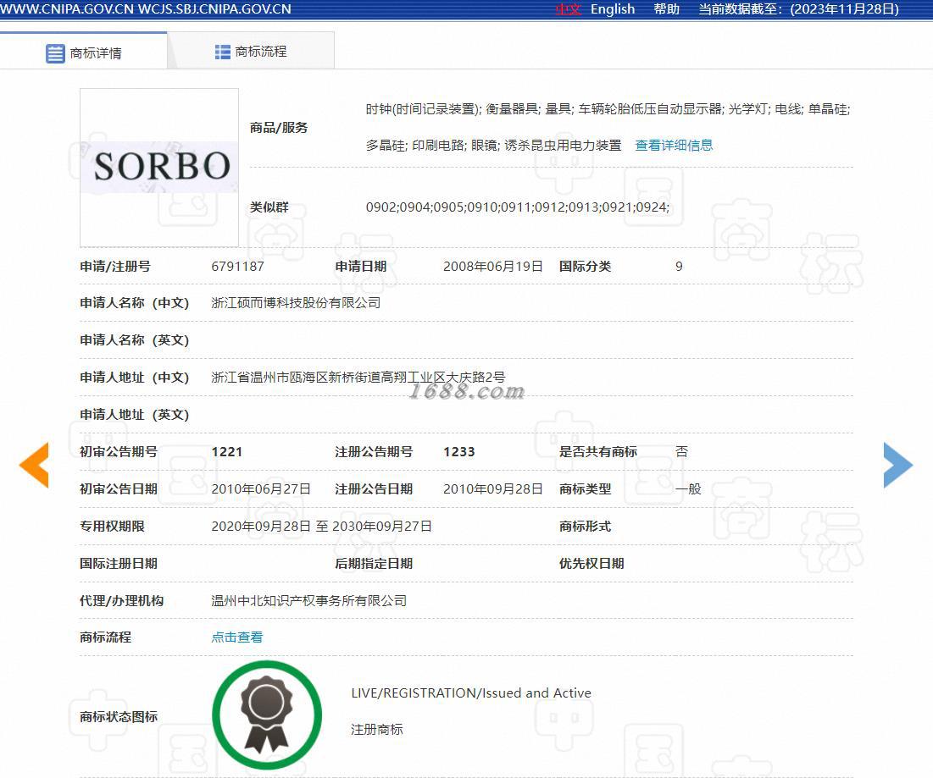
Task: Click the 国际注册日期 field label
Action: pos(119,563)
